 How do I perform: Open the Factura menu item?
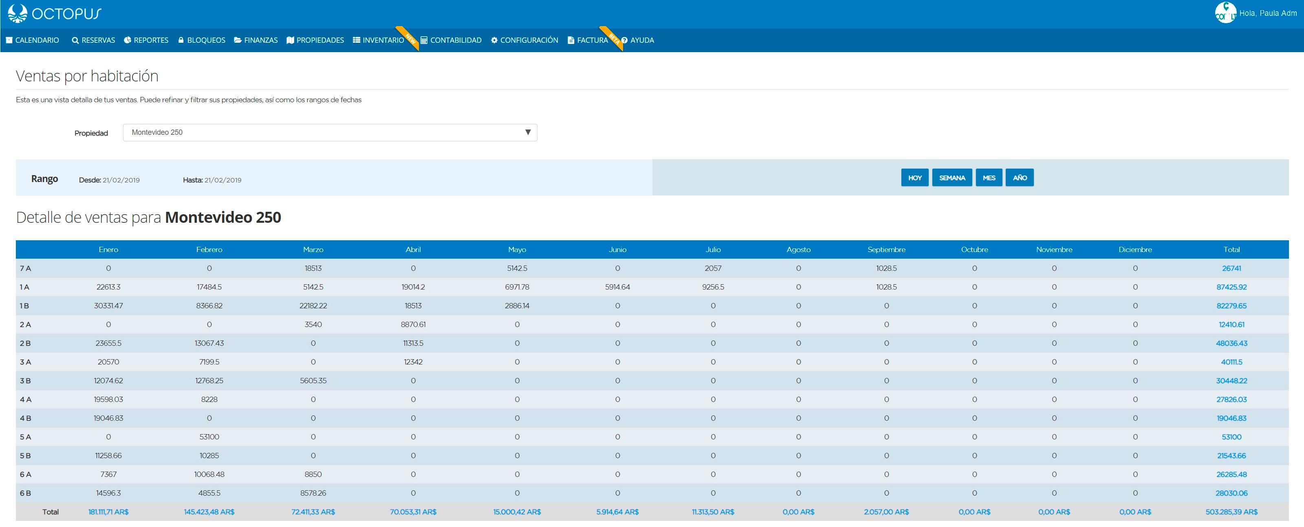coord(591,40)
